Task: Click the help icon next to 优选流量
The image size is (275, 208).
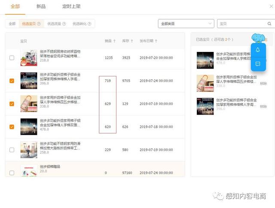Action: pos(64,24)
